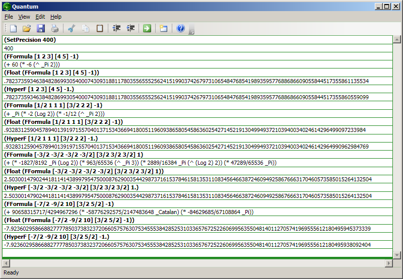Open the Help menu
Viewport: 403px width, 279px height.
point(56,17)
